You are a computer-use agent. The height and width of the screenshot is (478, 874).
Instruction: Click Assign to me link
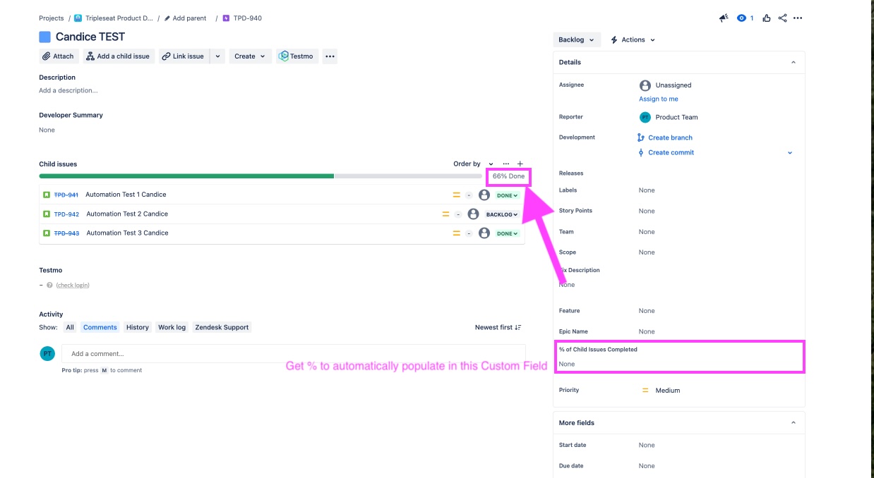tap(659, 99)
